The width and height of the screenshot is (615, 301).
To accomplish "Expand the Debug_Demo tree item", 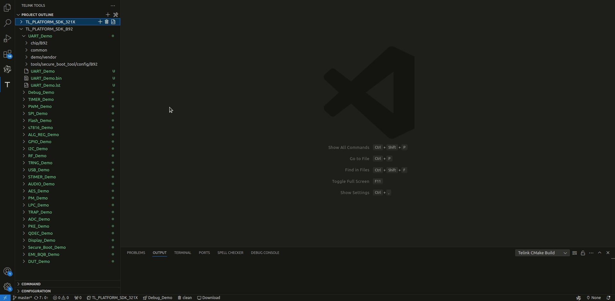I will (x=24, y=92).
